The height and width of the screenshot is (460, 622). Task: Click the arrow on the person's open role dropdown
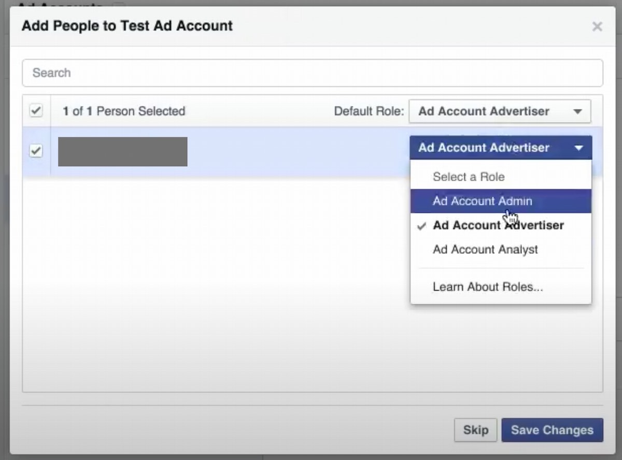tap(578, 148)
